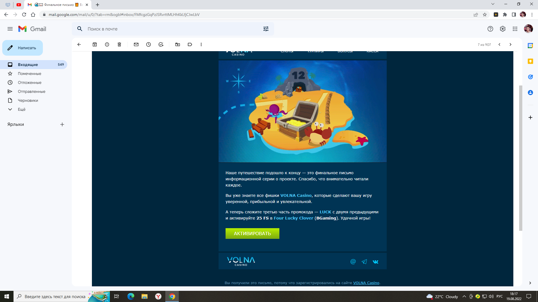Click the search magnifier icon in Gmail
This screenshot has height=302, width=538.
coord(80,29)
